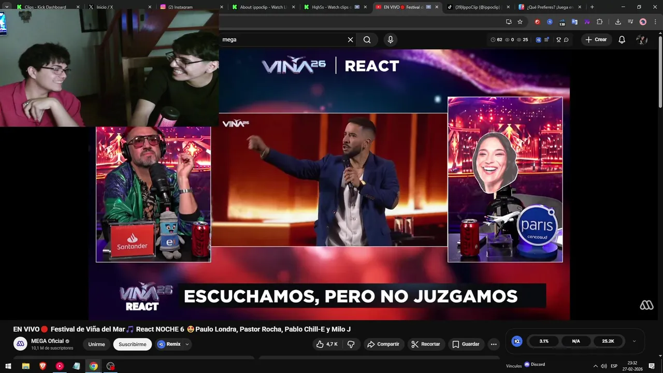The width and height of the screenshot is (663, 373).
Task: Open File Explorer from the taskbar
Action: point(25,366)
